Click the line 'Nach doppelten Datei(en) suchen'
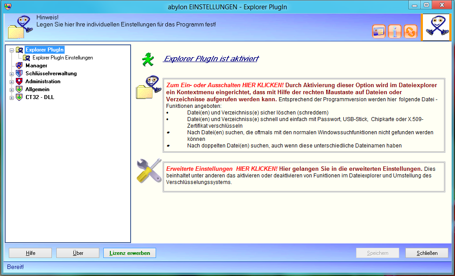The image size is (455, 276). point(294,146)
